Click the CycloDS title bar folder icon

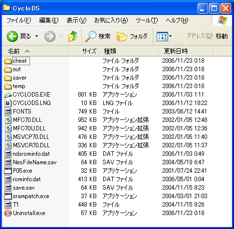click(6, 8)
